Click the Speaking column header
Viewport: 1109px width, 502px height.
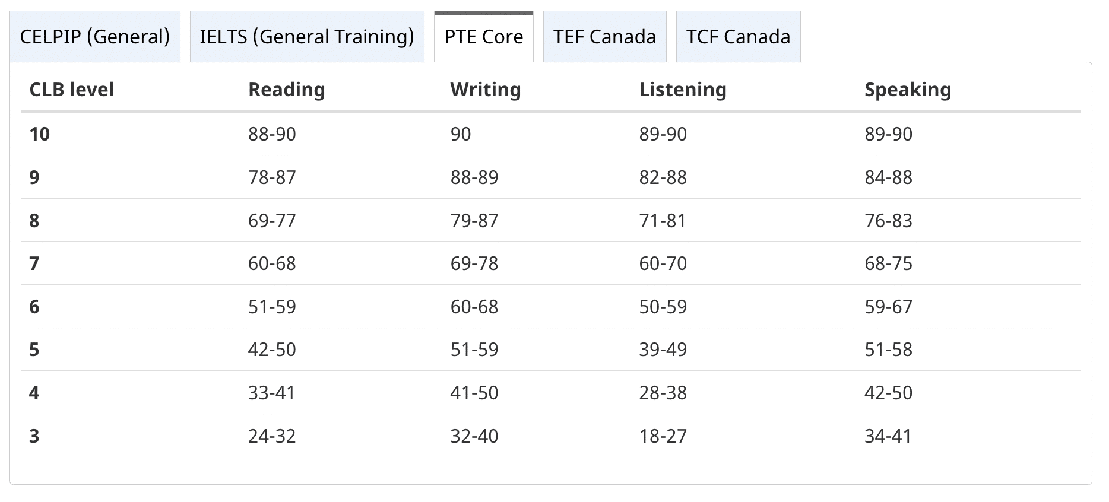click(907, 90)
